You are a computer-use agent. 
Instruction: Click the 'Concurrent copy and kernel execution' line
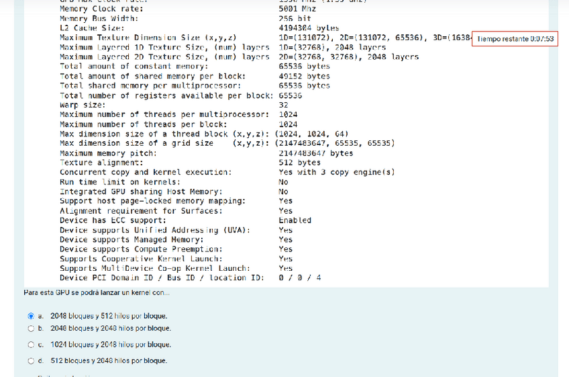tap(145, 172)
